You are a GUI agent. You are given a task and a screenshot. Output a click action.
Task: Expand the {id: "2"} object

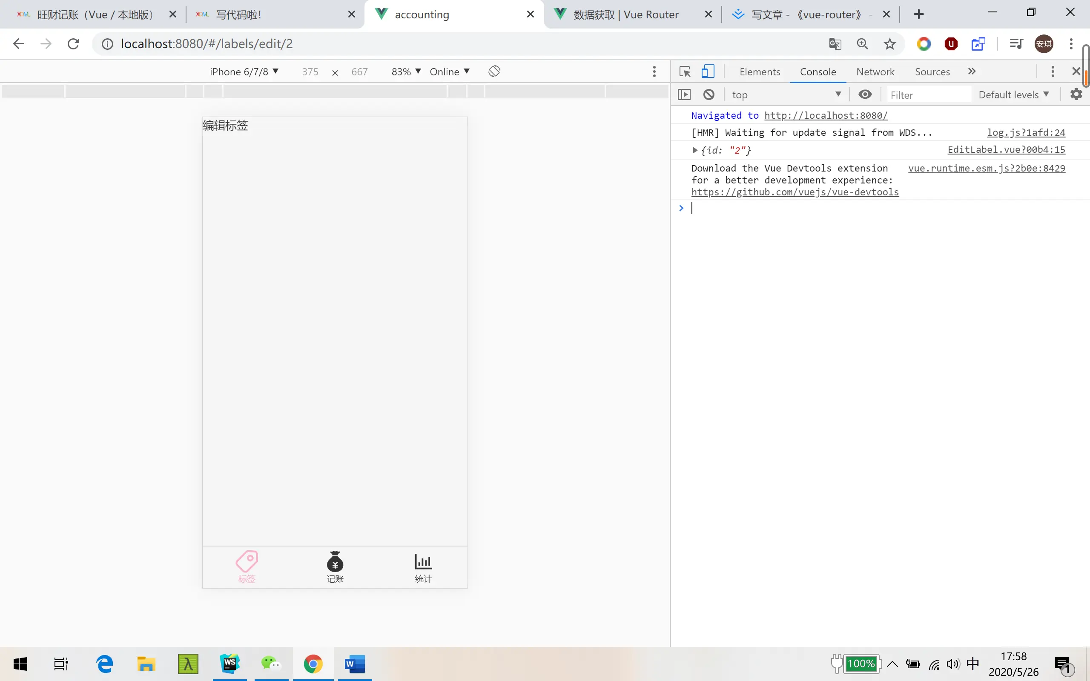pos(695,150)
